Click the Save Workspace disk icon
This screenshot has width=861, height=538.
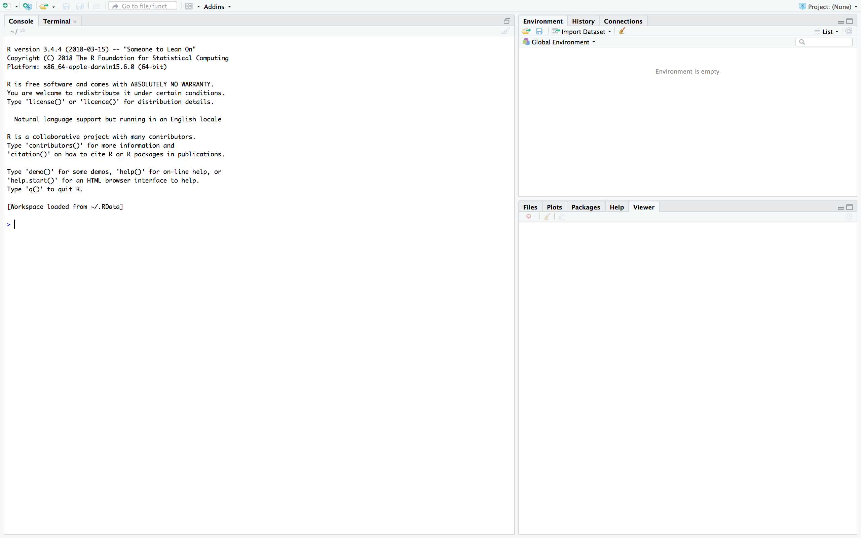pyautogui.click(x=539, y=31)
